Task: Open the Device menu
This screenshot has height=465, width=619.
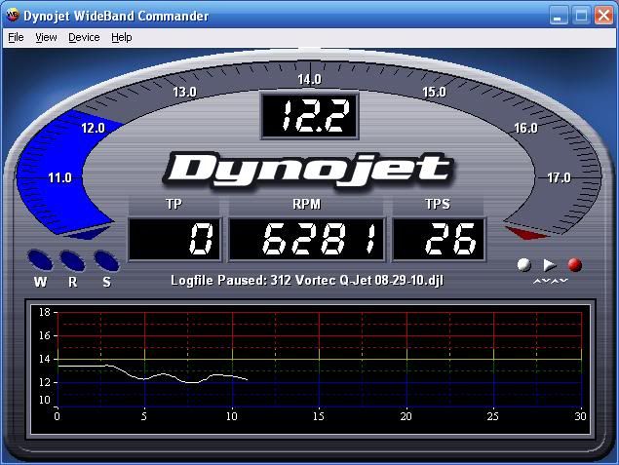Action: 84,37
